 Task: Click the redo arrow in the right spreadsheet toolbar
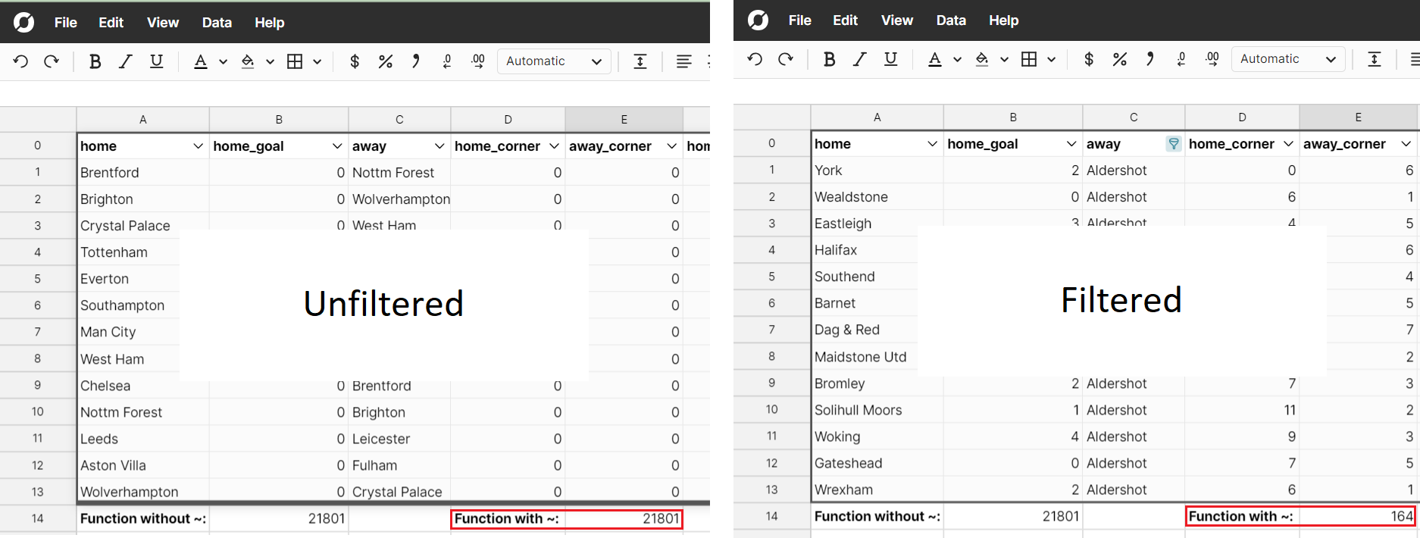point(786,59)
